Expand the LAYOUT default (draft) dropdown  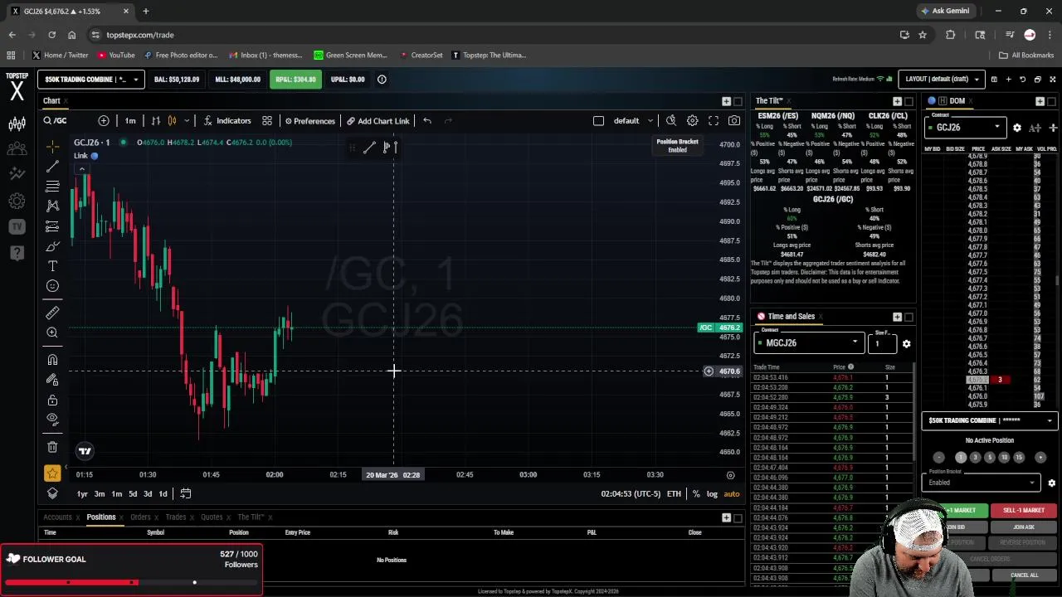(x=941, y=80)
